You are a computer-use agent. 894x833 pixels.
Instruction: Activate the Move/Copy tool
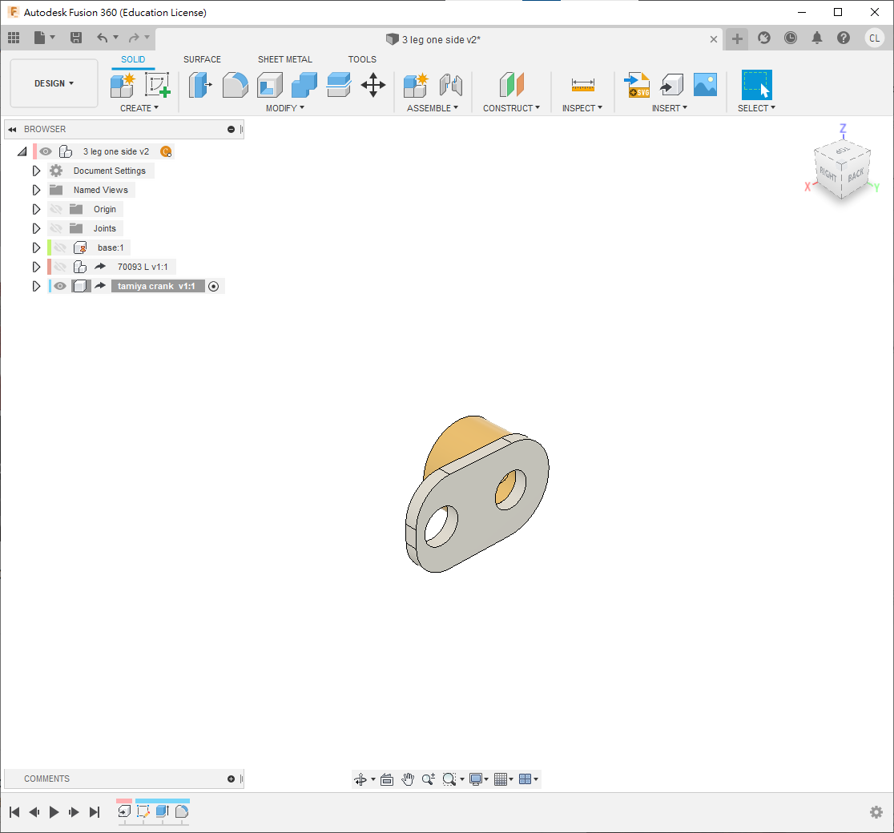coord(373,84)
